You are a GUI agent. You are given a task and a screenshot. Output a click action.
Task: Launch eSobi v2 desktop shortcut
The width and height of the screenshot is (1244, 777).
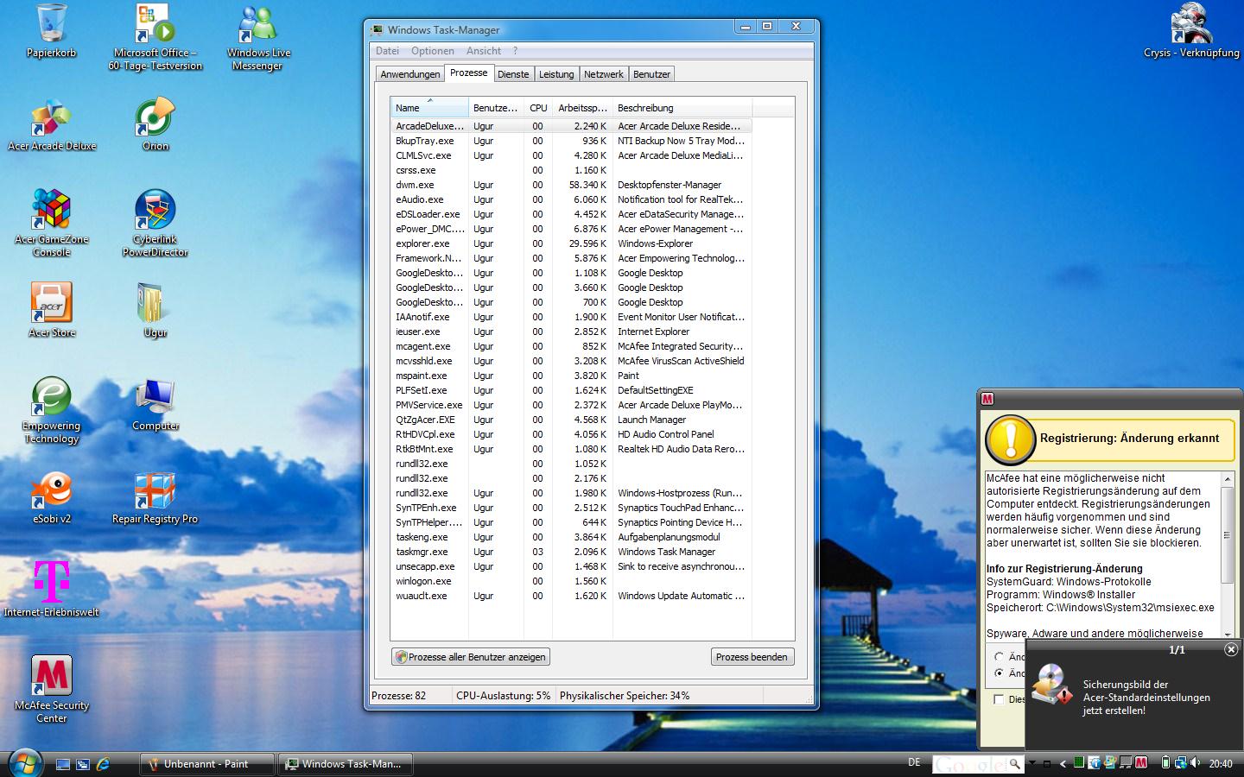pos(51,498)
